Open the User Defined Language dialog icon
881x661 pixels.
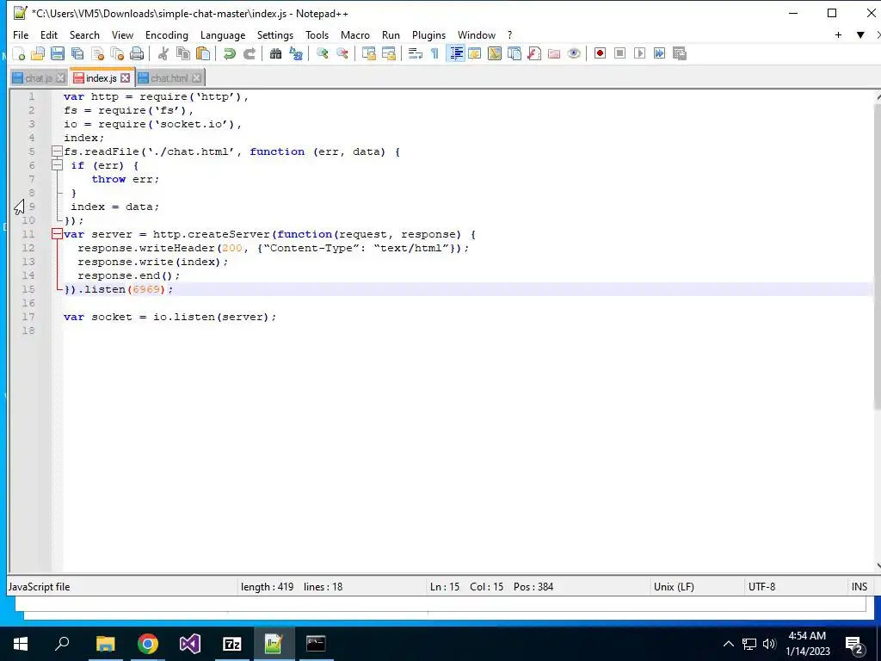[475, 53]
